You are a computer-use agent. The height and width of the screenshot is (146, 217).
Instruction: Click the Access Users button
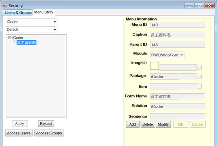point(19,133)
